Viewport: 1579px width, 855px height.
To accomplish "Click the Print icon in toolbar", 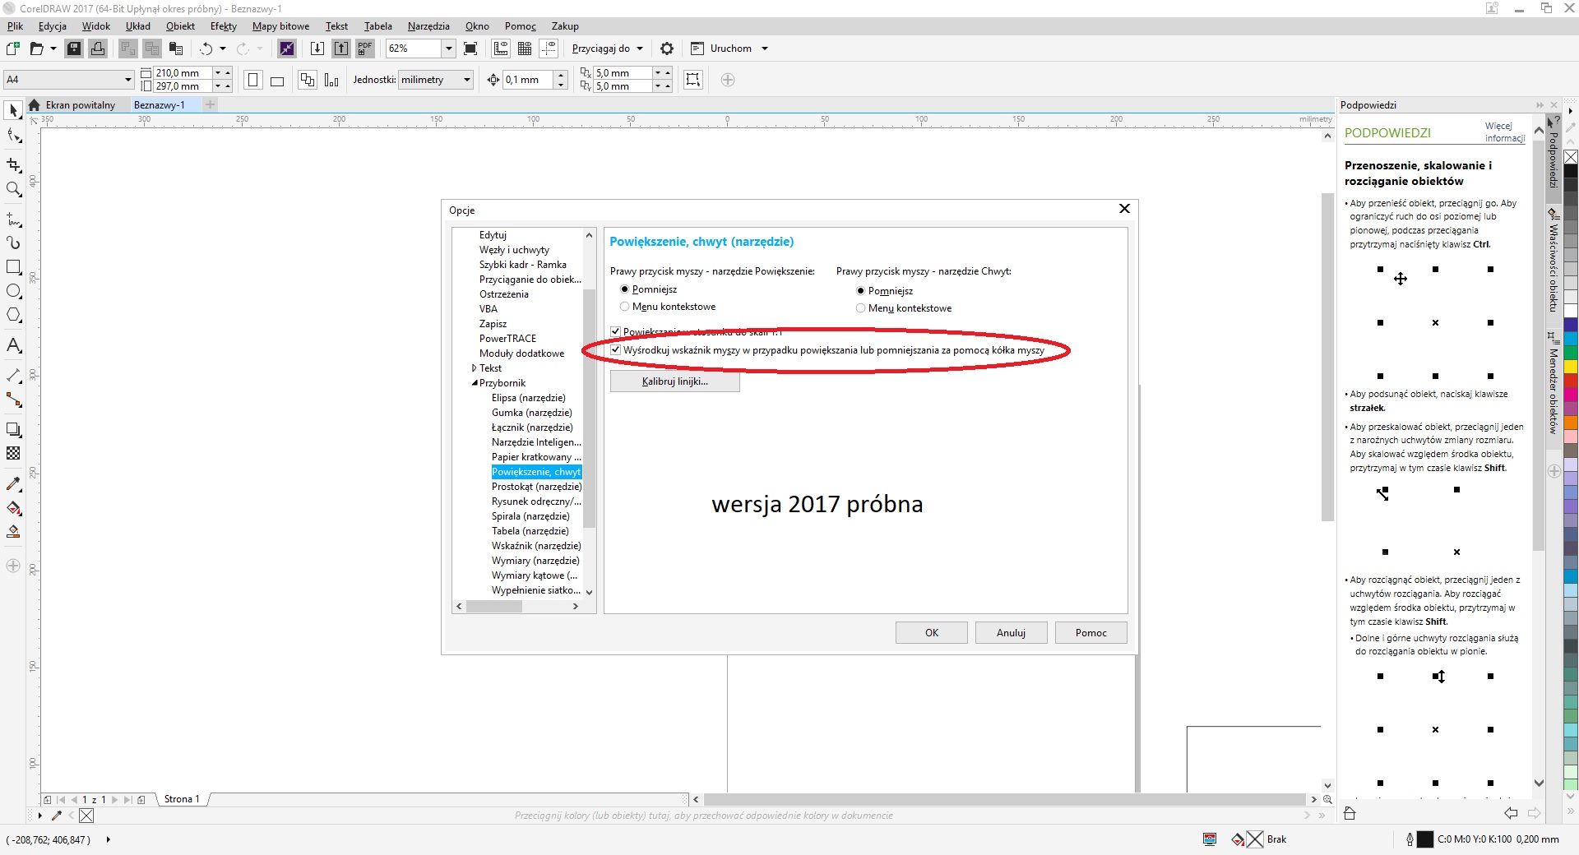I will [x=98, y=49].
